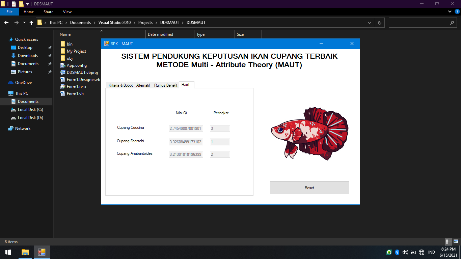Open the volume control in the system tray
This screenshot has height=259, width=461.
405,252
